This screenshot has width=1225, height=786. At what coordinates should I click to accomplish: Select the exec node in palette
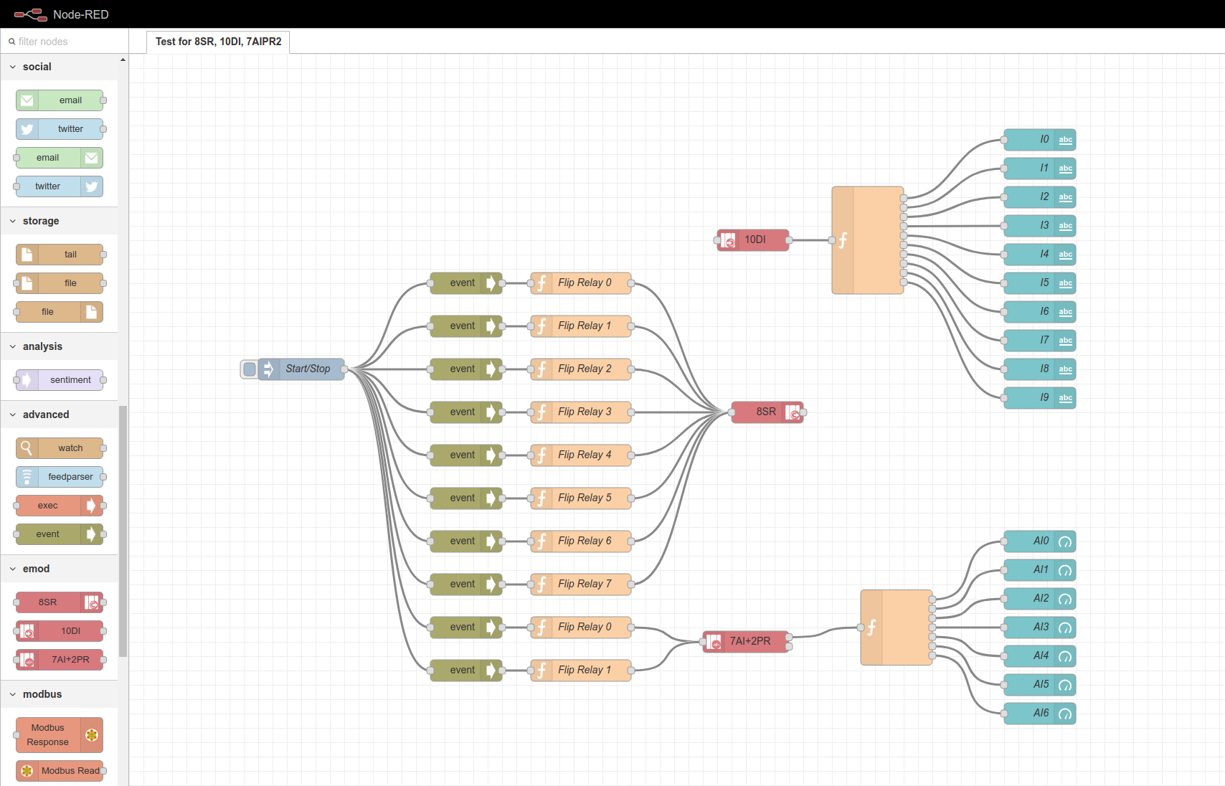coord(60,506)
